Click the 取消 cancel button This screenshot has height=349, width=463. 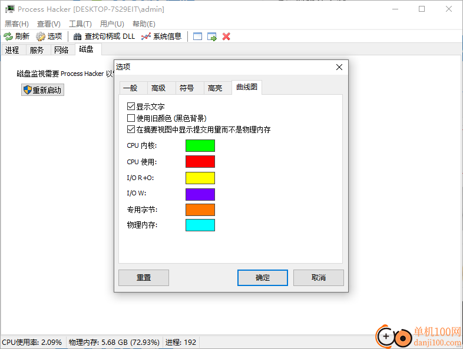tap(319, 278)
